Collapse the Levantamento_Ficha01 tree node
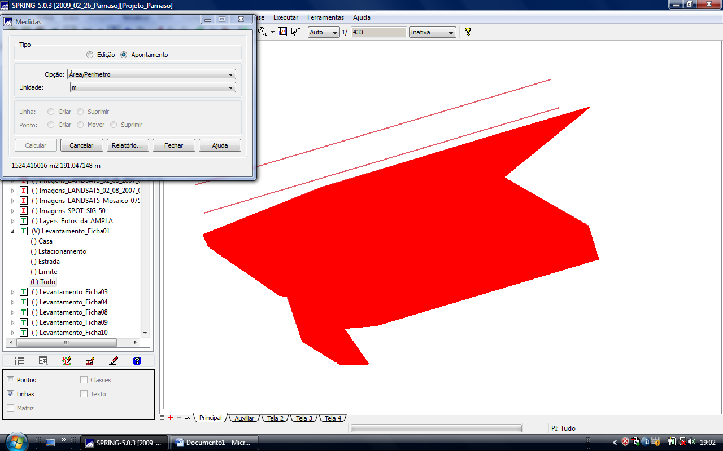The width and height of the screenshot is (723, 451). [x=13, y=231]
